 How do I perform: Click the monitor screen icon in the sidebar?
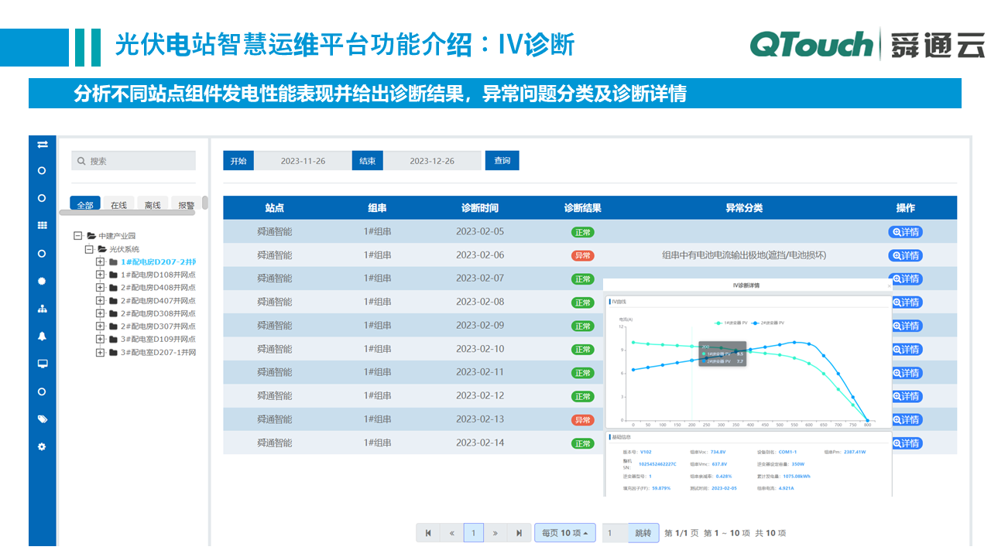(42, 362)
